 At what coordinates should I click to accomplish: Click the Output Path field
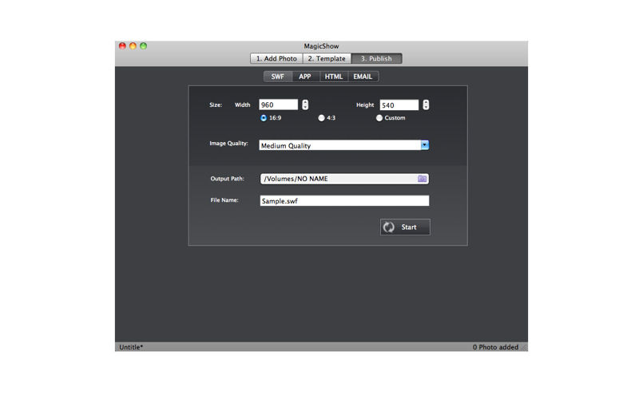(x=344, y=179)
